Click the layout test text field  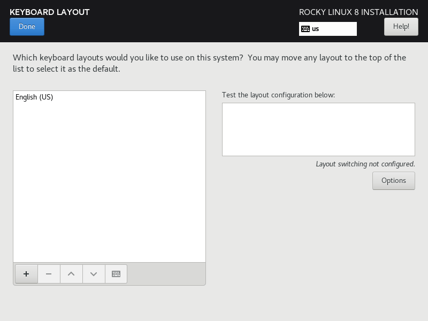(318, 129)
